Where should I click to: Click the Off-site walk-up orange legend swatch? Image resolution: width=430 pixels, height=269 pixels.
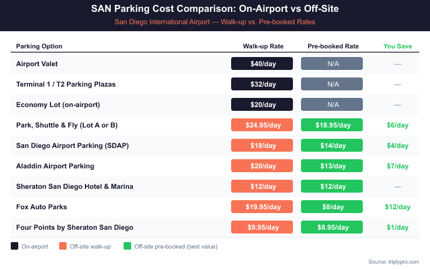pos(62,246)
